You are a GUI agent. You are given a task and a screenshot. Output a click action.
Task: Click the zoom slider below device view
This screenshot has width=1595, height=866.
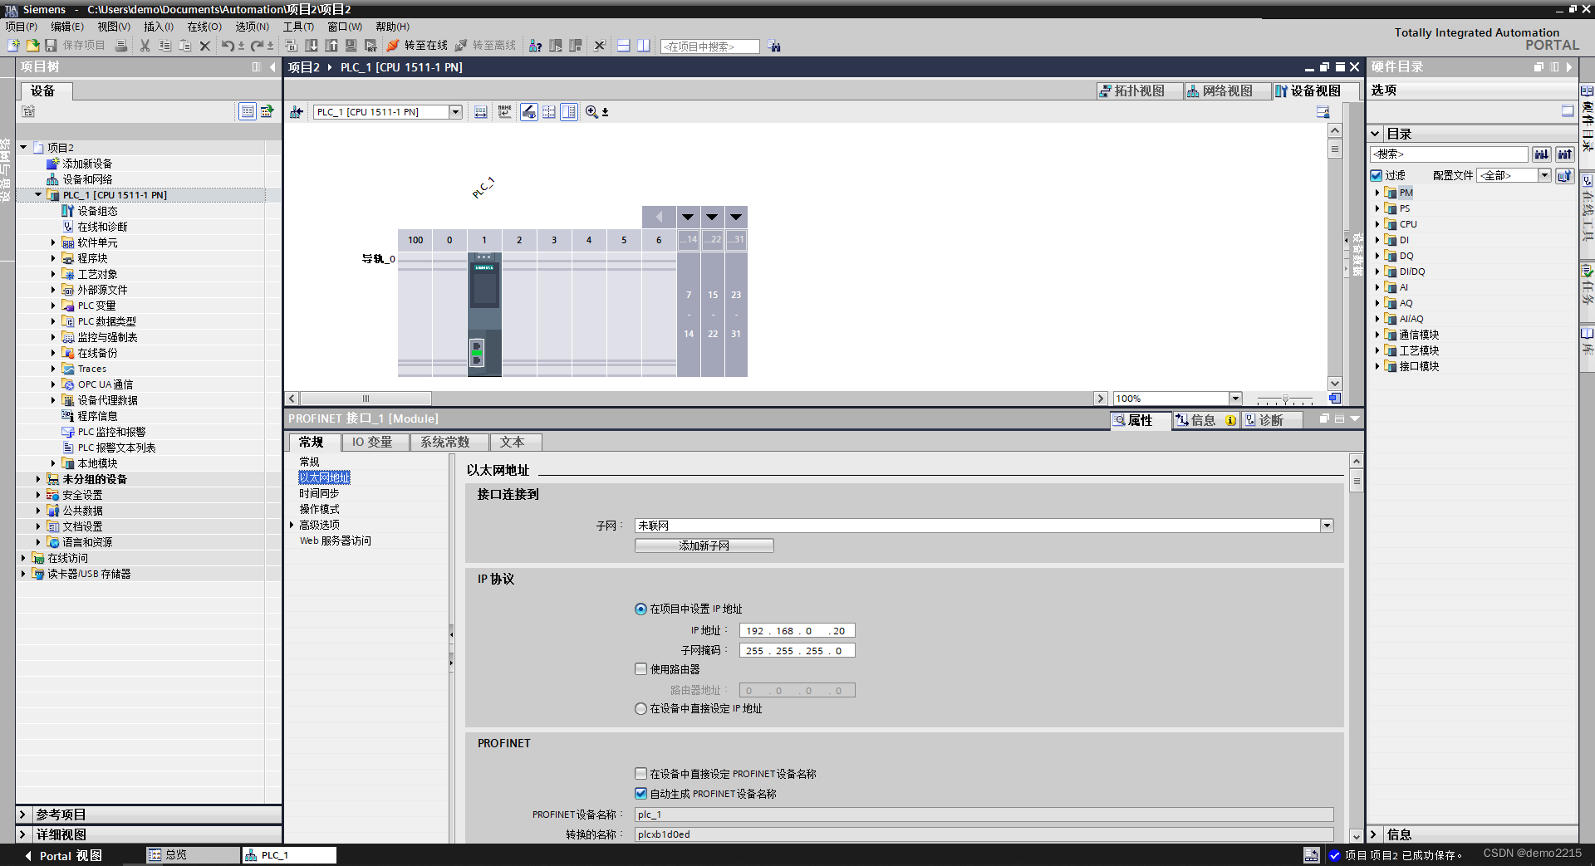[1285, 399]
